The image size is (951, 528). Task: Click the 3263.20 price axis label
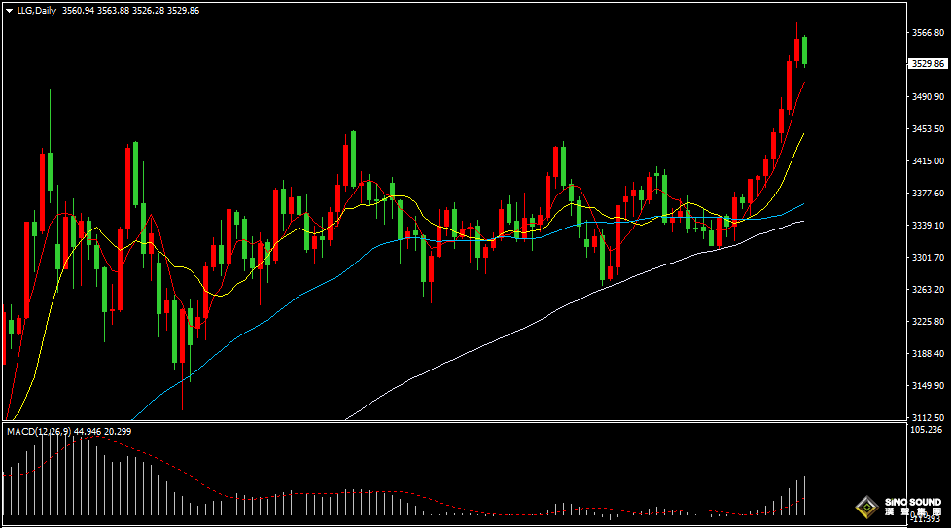[x=928, y=290]
